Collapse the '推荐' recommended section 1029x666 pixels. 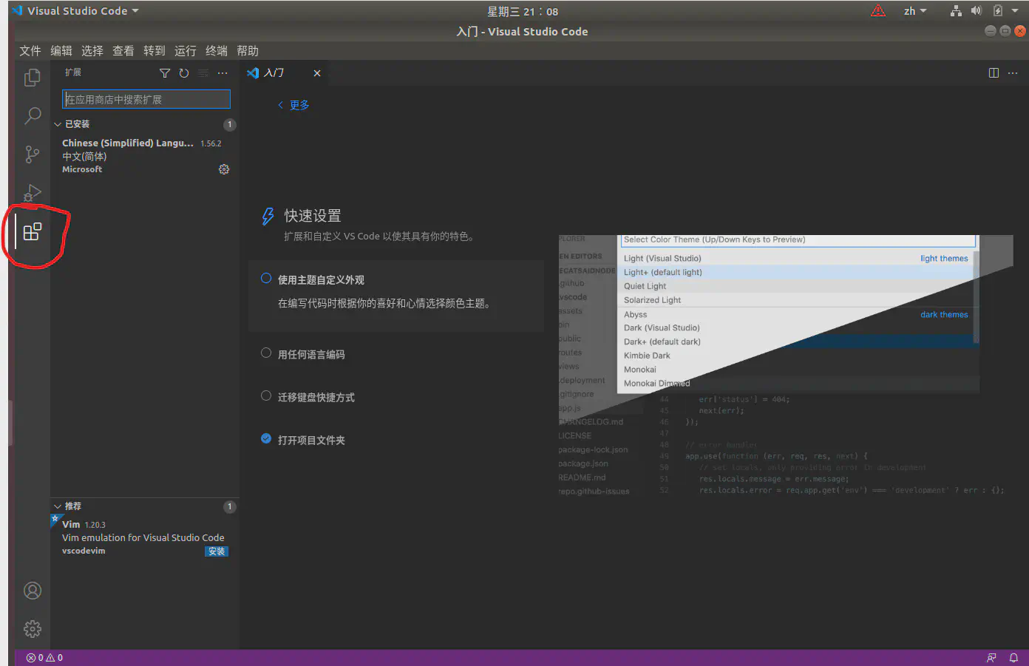pos(58,506)
